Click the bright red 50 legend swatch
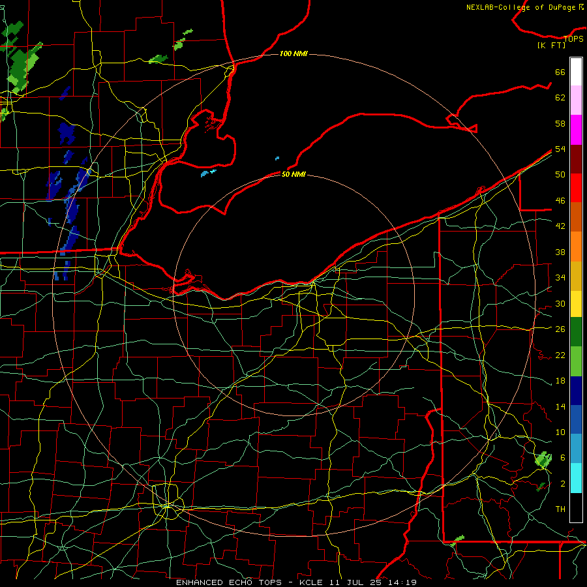 tap(576, 188)
